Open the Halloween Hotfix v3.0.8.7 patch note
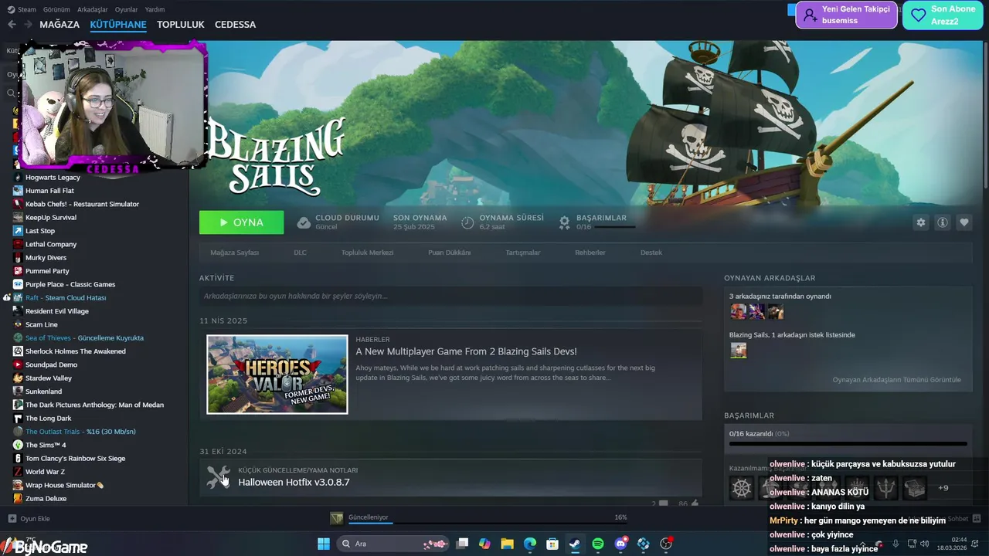Screen dimensions: 989x556 (294, 482)
